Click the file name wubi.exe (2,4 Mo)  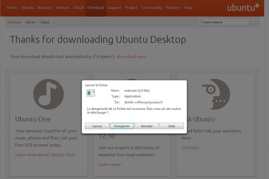[x=137, y=91]
